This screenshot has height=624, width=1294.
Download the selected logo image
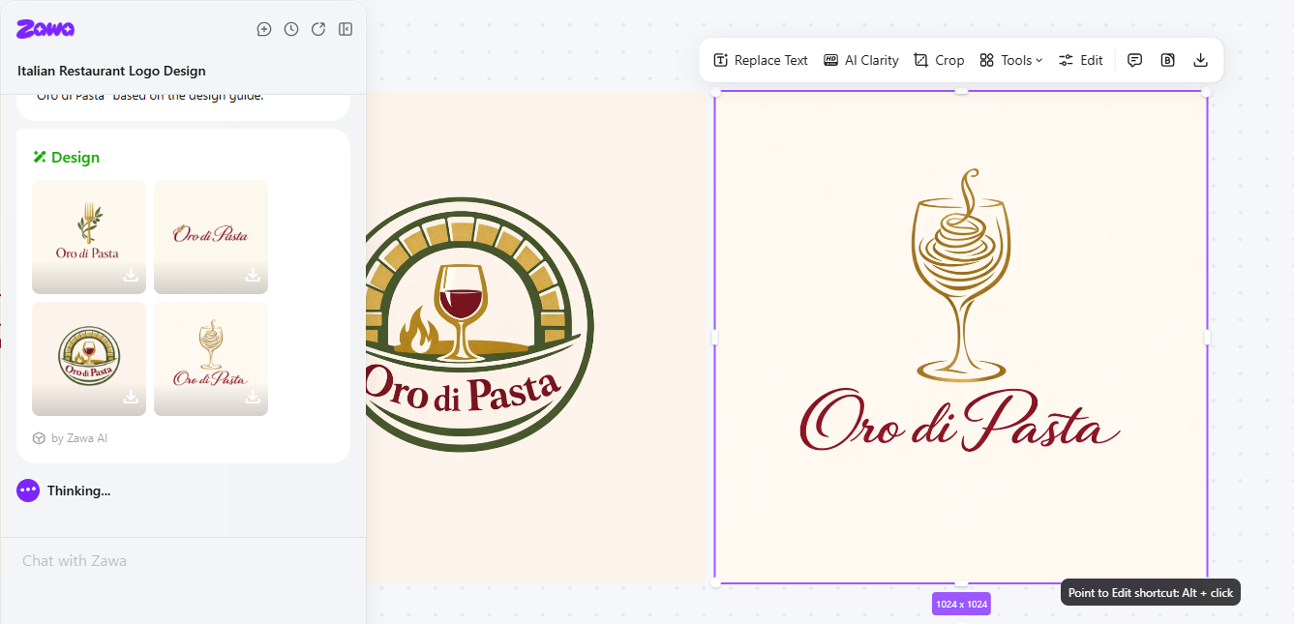[x=1200, y=59]
